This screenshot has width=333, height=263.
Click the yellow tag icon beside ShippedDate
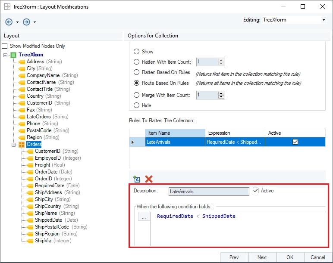pyautogui.click(x=30, y=220)
